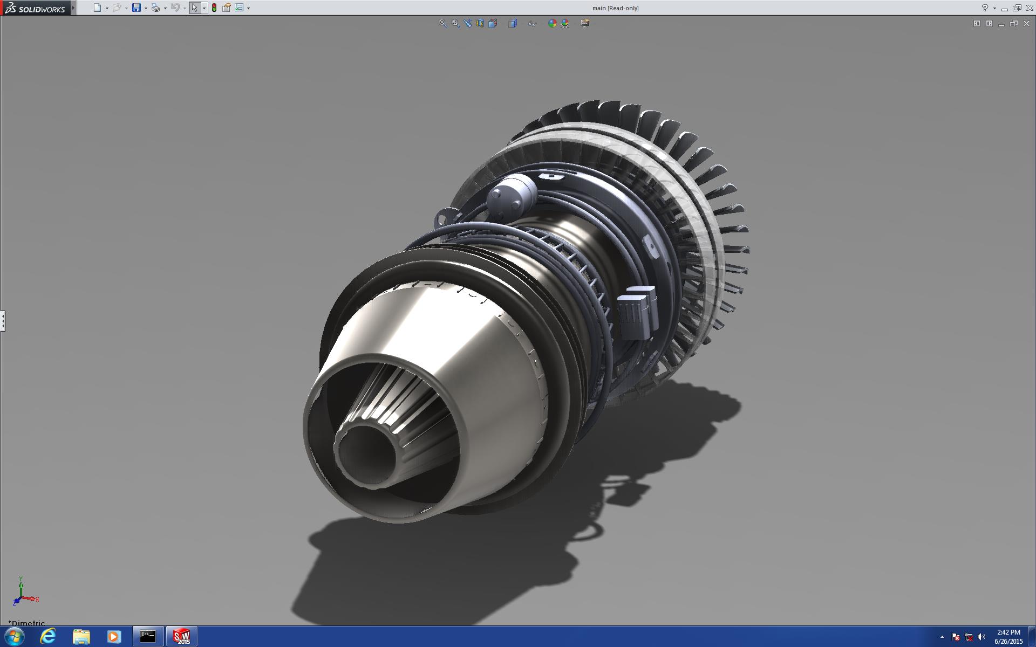1036x647 pixels.
Task: Click the Edit Appearance color sphere
Action: tap(552, 23)
